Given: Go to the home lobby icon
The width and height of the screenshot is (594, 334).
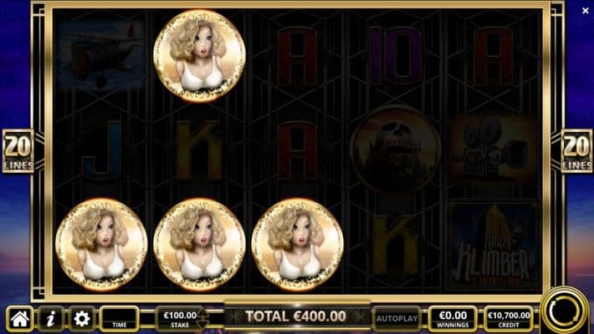Looking at the screenshot, I should [20, 319].
